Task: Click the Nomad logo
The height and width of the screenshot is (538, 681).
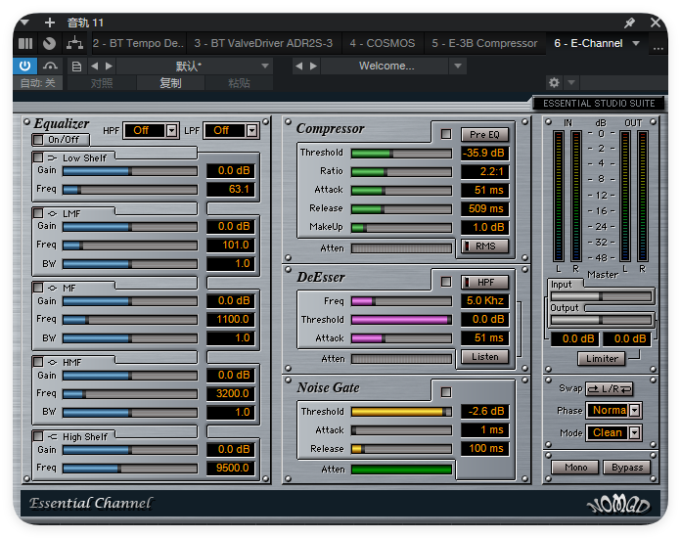Action: pos(618,505)
